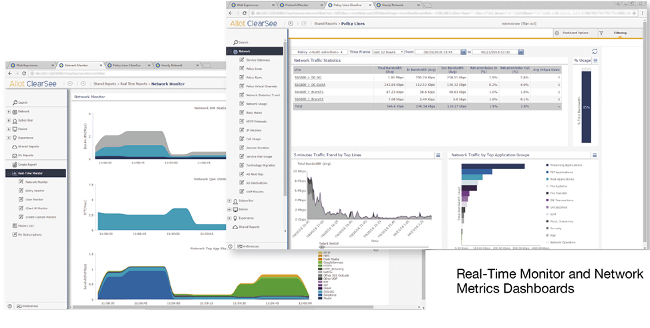Expand Experience node in Policy Lines sidebar
The image size is (650, 328).
pyautogui.click(x=229, y=218)
